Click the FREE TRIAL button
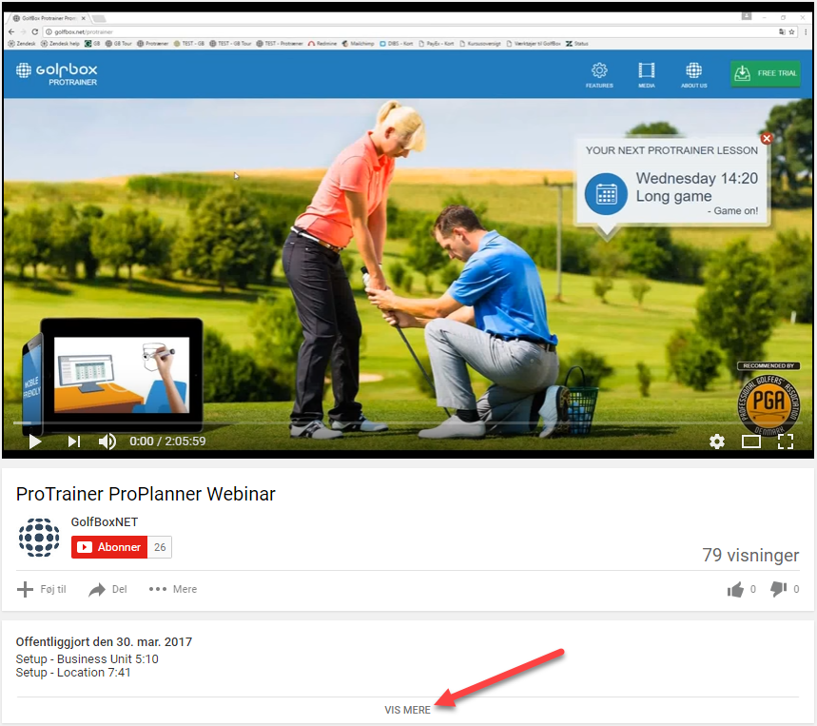The image size is (817, 726). pos(765,74)
